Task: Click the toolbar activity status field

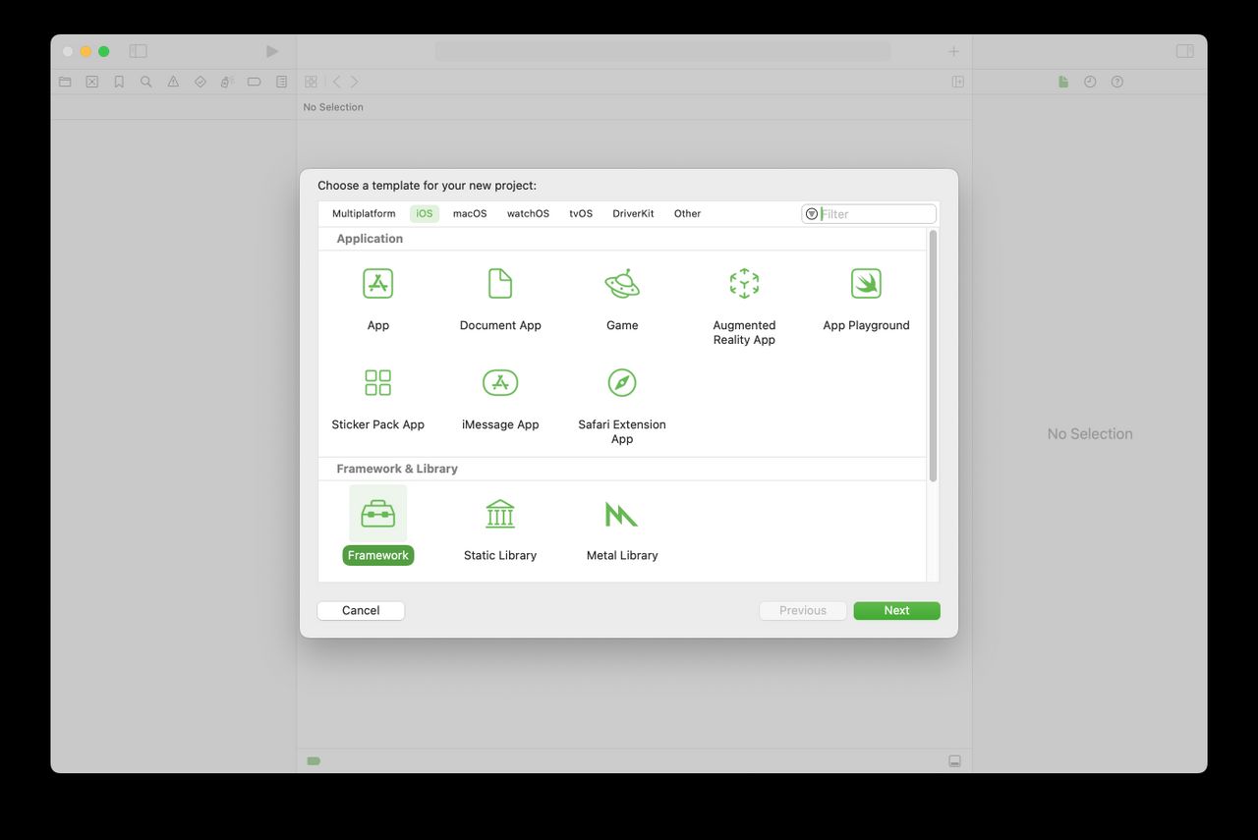Action: 662,51
